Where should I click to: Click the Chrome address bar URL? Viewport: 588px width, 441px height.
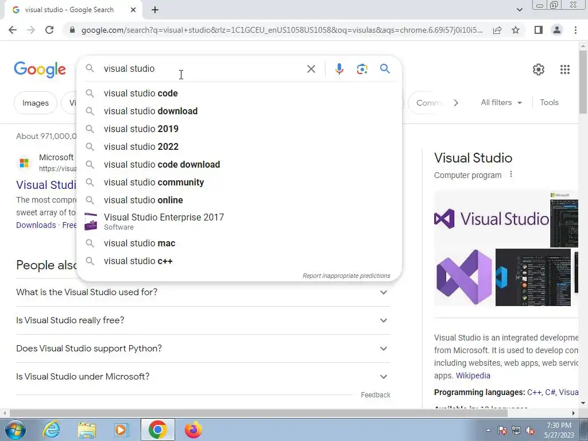coord(281,30)
